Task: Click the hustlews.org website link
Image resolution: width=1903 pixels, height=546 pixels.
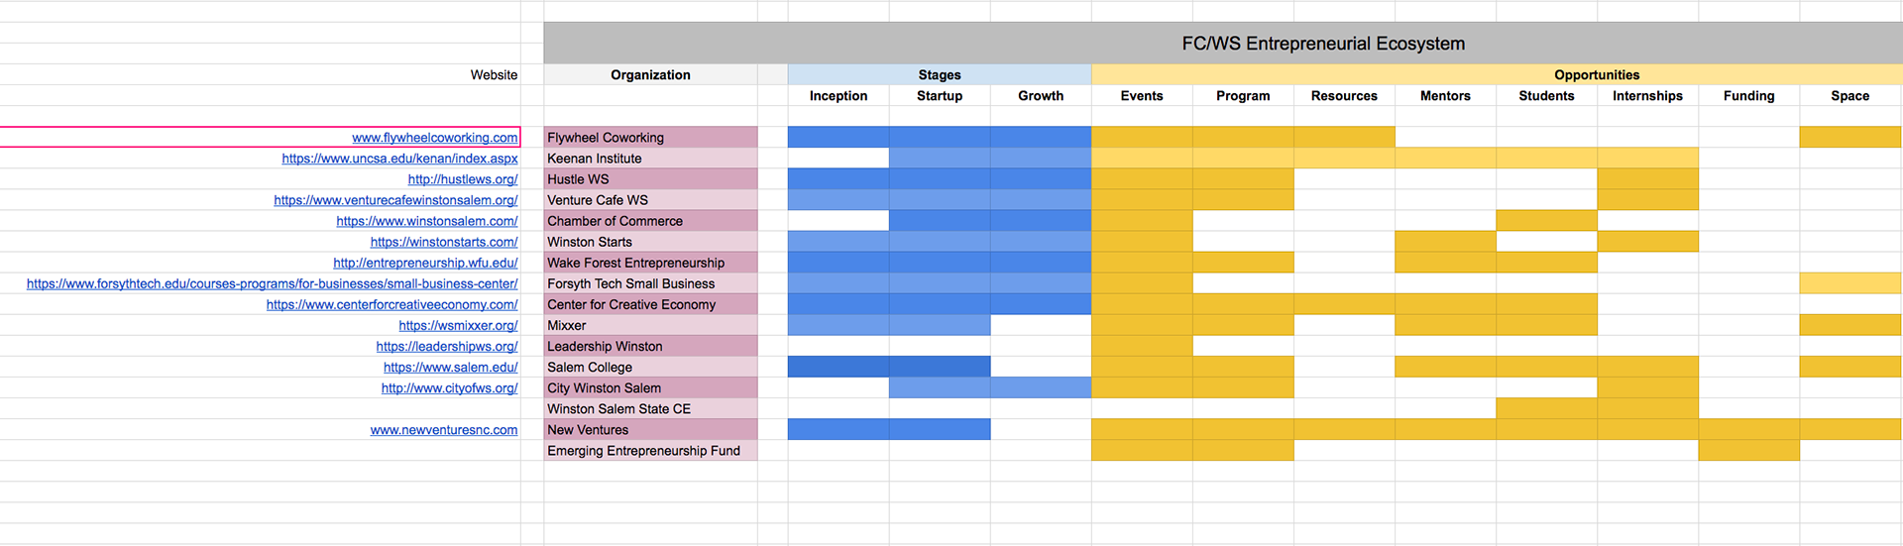Action: click(x=463, y=179)
